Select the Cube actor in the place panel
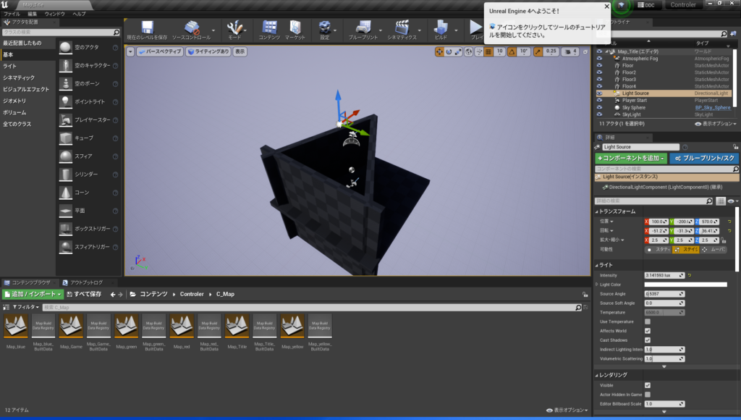 pos(66,138)
